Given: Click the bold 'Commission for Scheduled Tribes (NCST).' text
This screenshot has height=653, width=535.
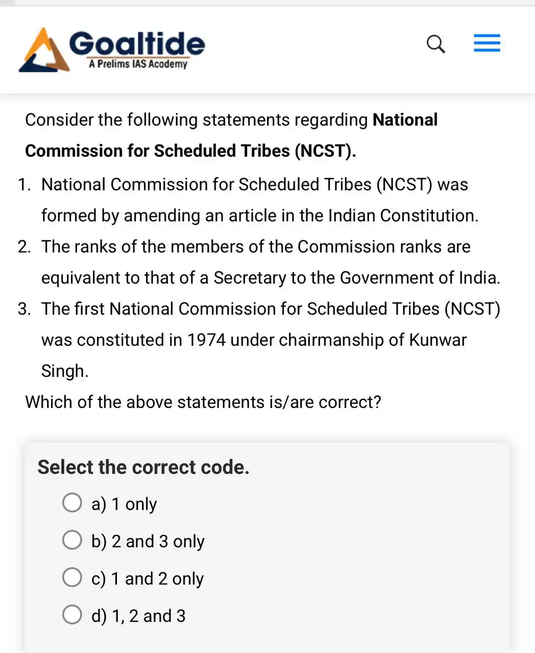Looking at the screenshot, I should click(x=190, y=151).
